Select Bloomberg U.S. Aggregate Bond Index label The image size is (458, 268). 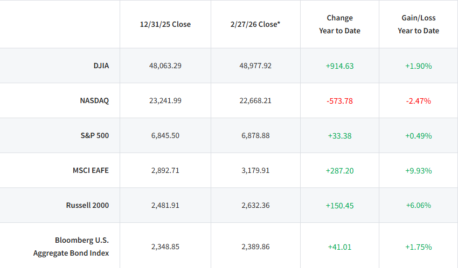point(71,247)
